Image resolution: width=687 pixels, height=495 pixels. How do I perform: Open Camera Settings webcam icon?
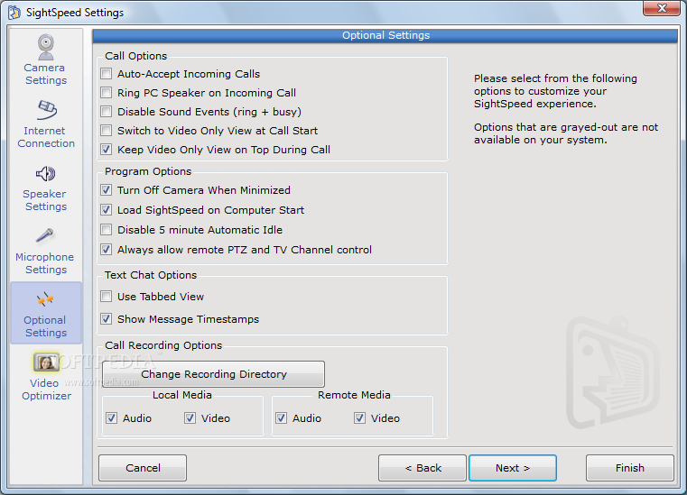point(45,47)
